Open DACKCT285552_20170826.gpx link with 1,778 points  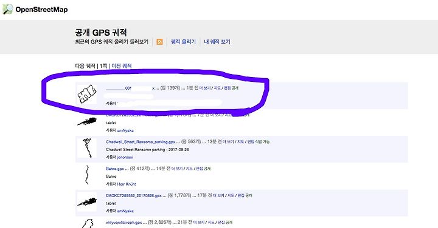click(x=133, y=196)
